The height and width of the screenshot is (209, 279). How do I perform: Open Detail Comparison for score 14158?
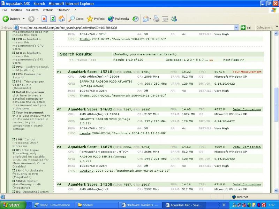pos(247,184)
